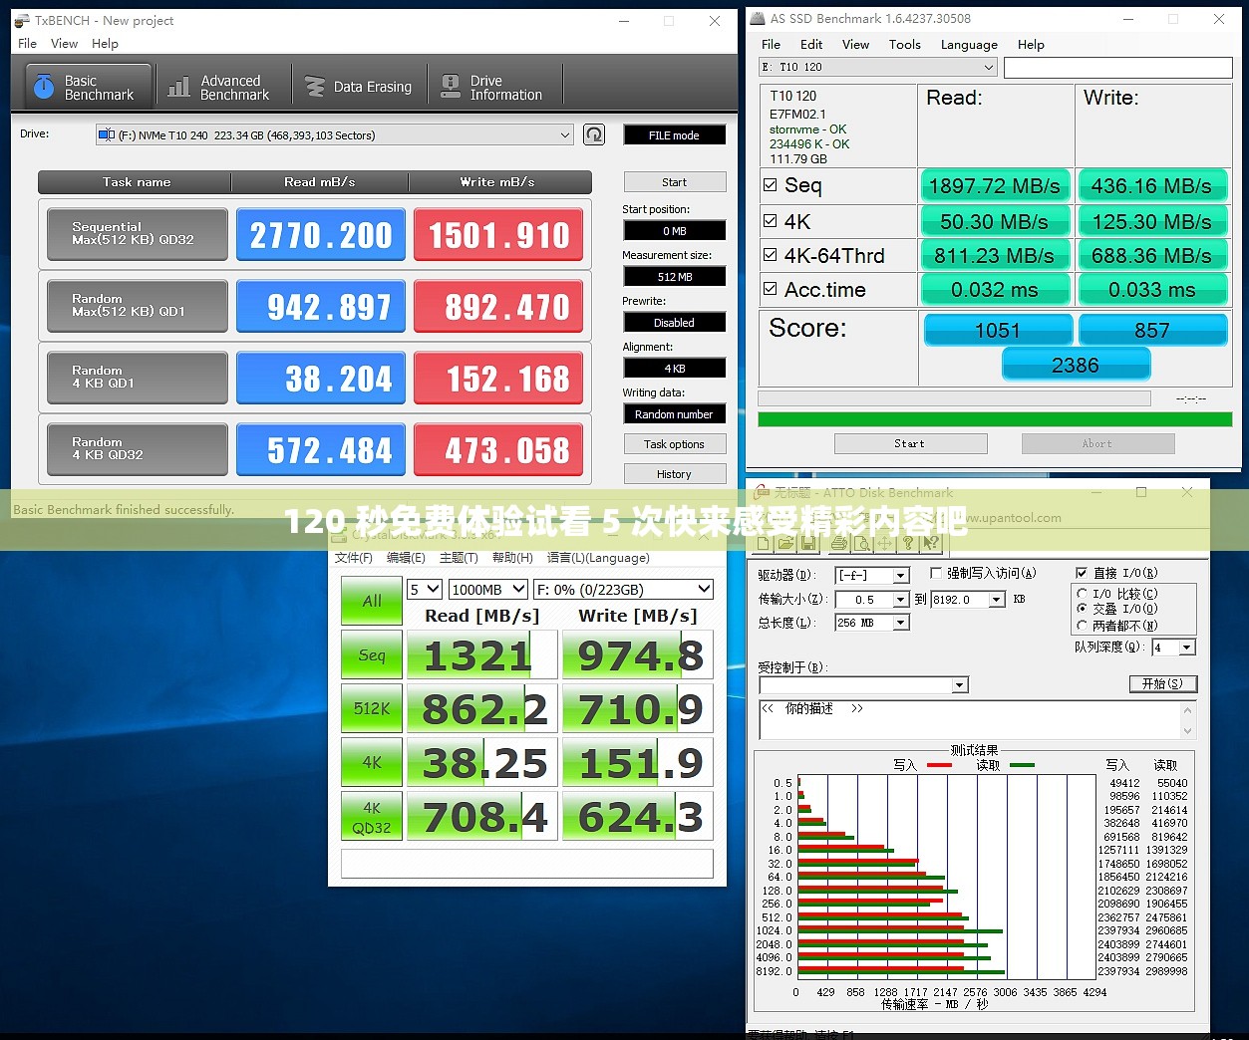Click grey test progress bar in AS SSD
Screen dimensions: 1249x1040
[x=954, y=397]
